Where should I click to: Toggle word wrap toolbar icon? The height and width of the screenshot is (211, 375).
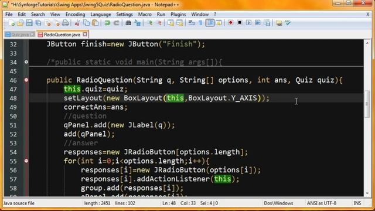coord(192,23)
